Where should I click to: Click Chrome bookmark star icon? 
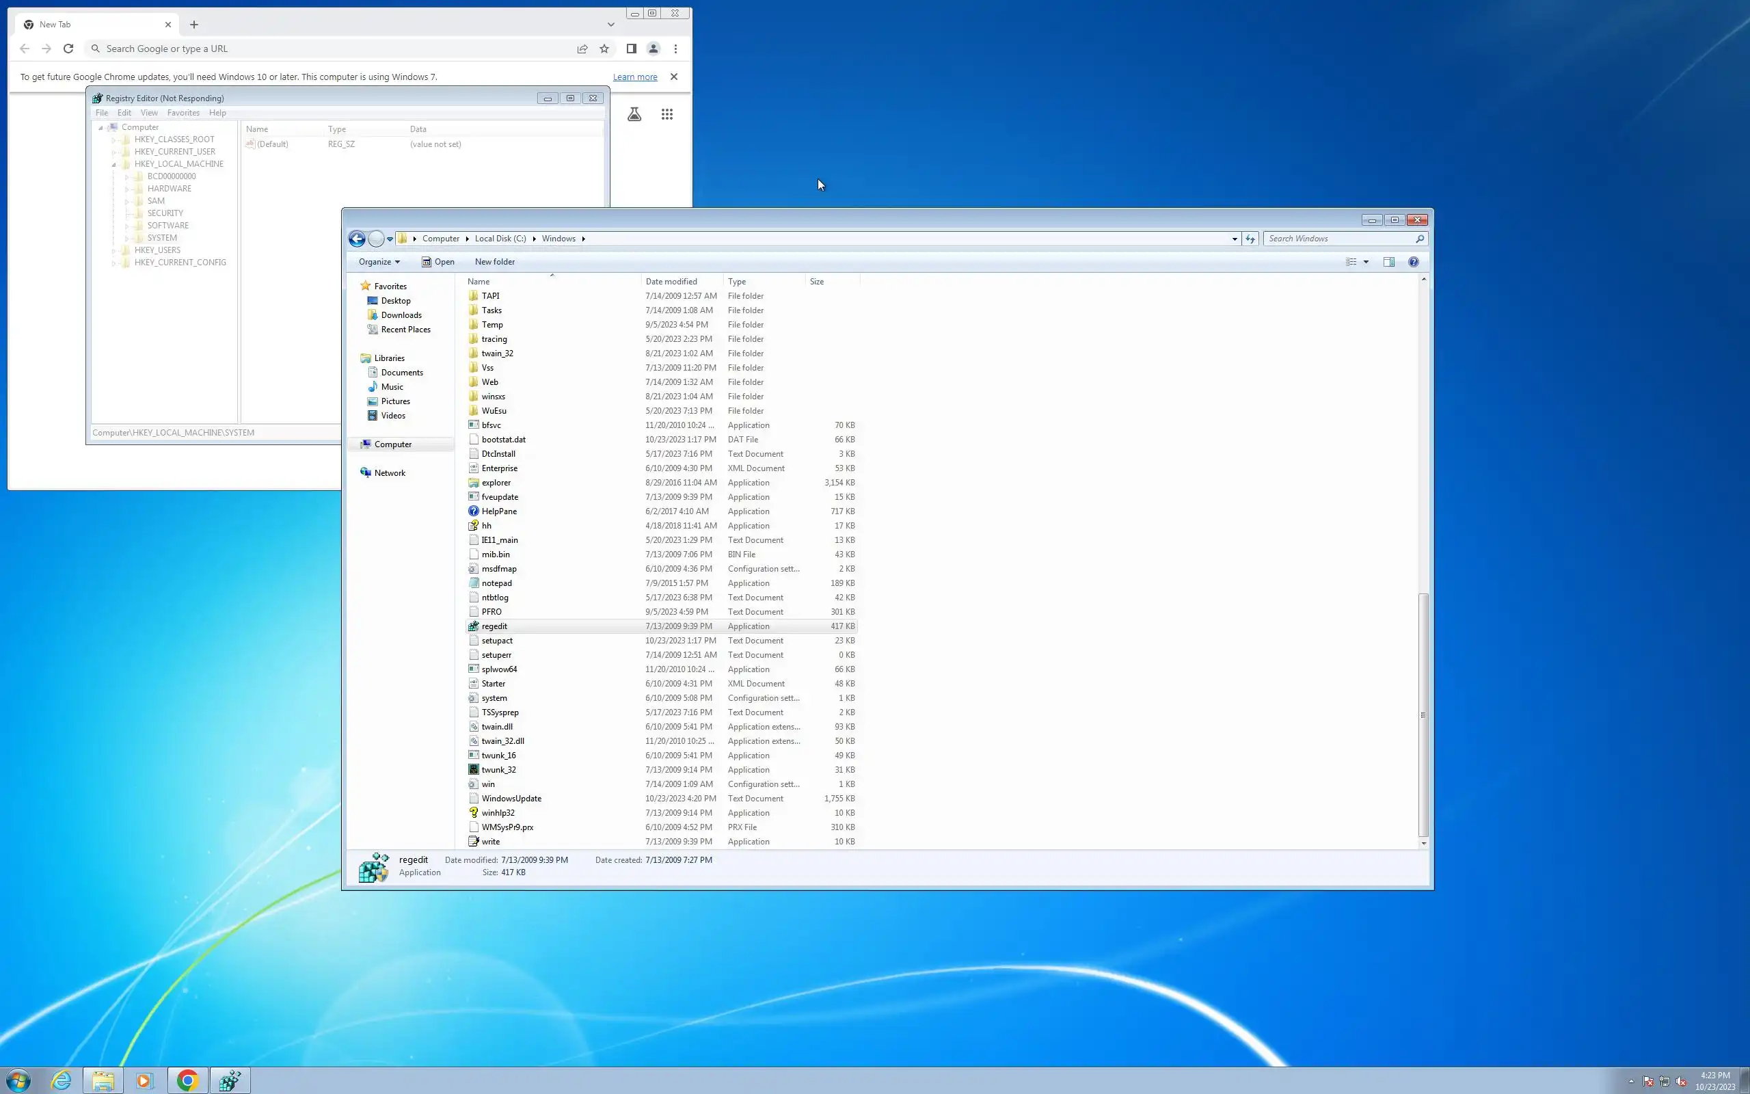604,49
